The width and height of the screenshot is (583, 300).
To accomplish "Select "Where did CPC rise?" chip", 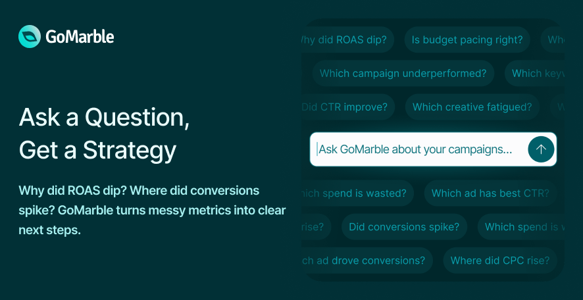I will [x=500, y=261].
